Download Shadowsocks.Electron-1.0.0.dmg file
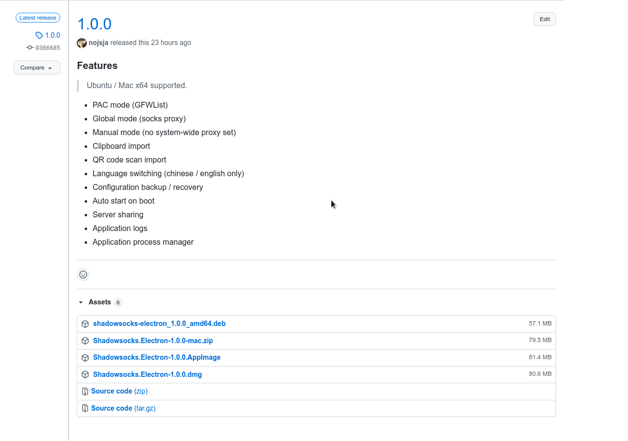 coord(147,374)
